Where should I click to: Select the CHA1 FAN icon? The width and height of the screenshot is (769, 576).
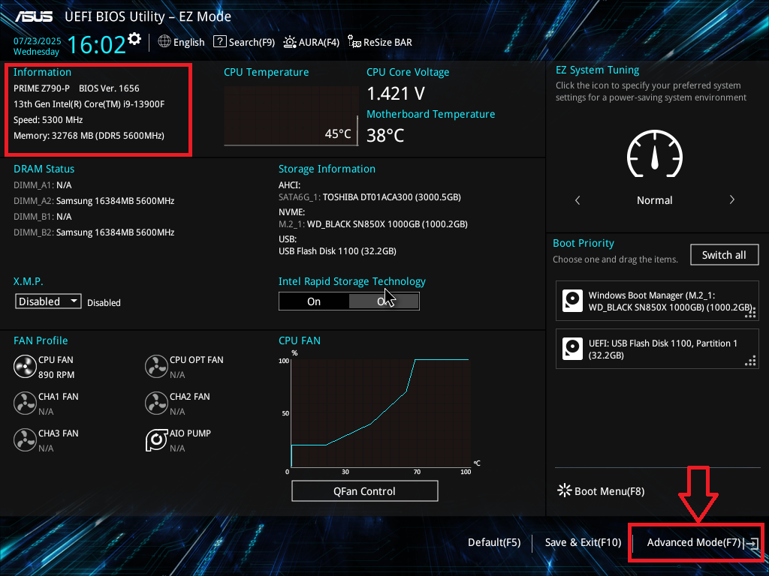[x=25, y=403]
